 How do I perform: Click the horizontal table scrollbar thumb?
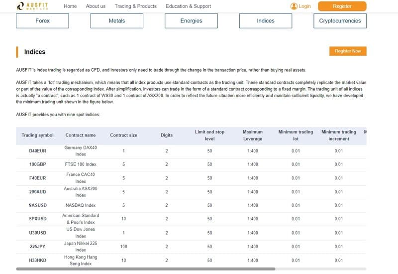coord(145,269)
